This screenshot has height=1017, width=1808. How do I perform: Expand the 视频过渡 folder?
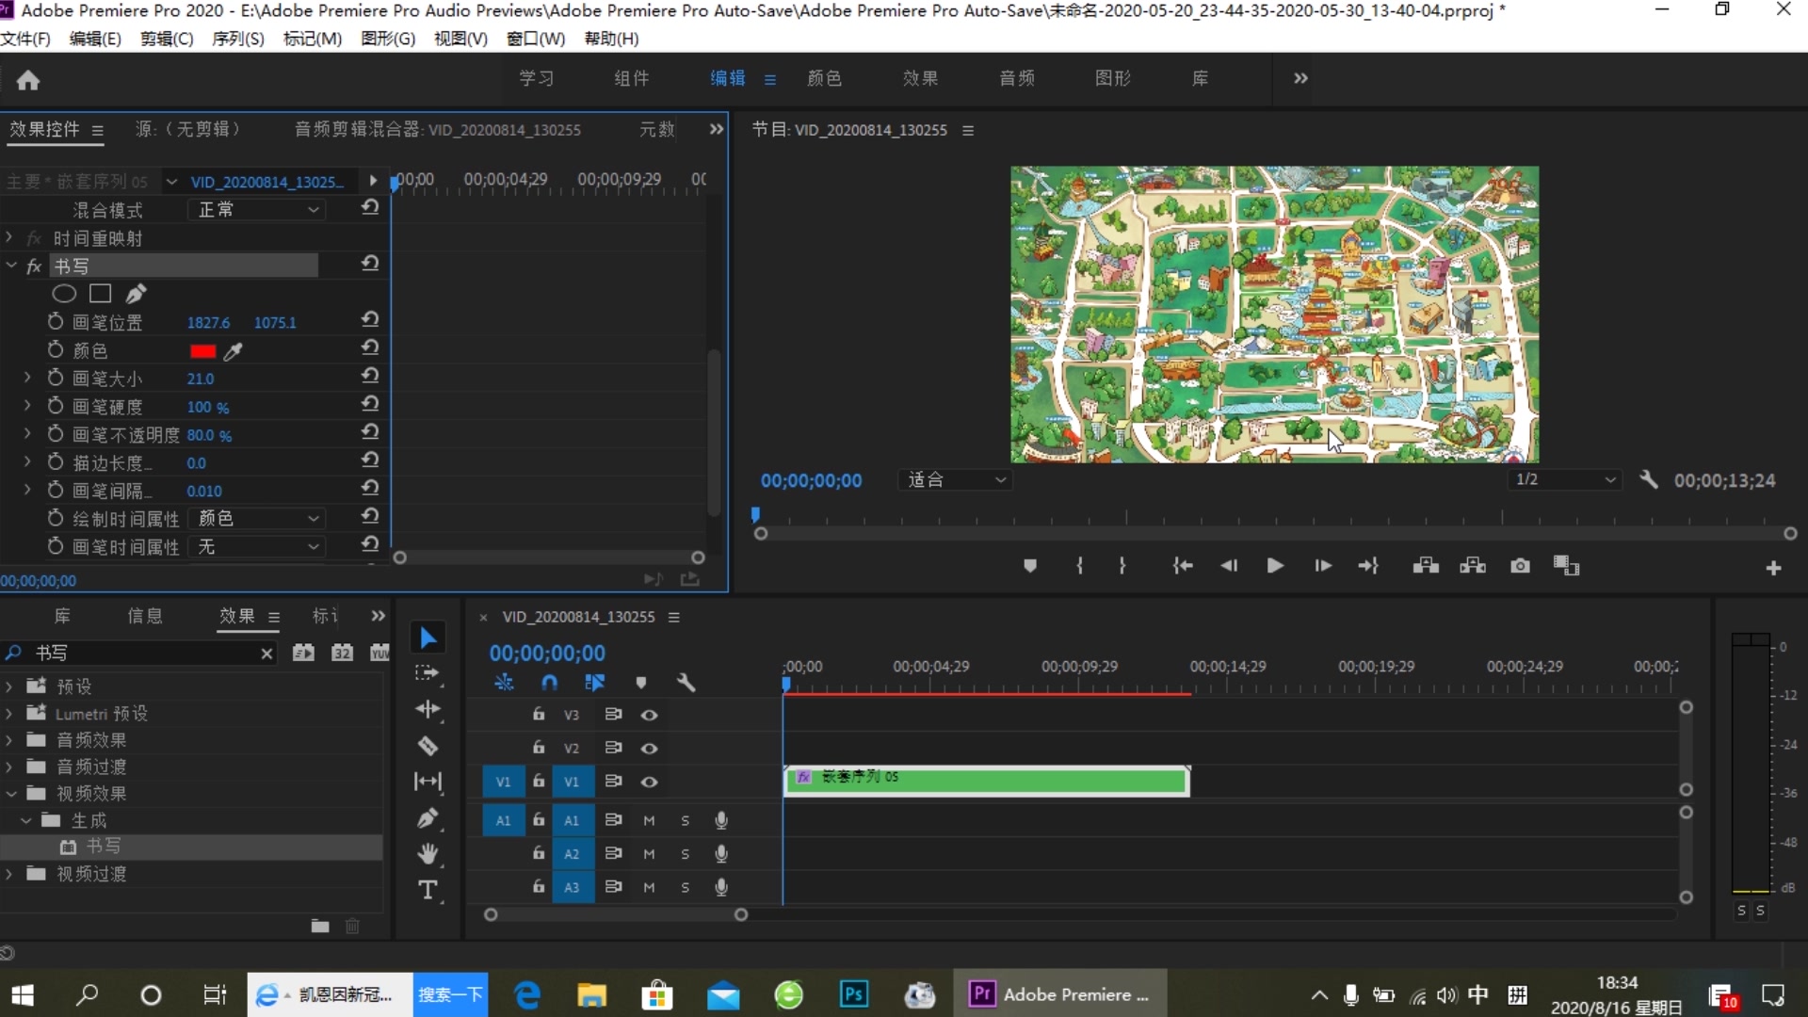9,874
